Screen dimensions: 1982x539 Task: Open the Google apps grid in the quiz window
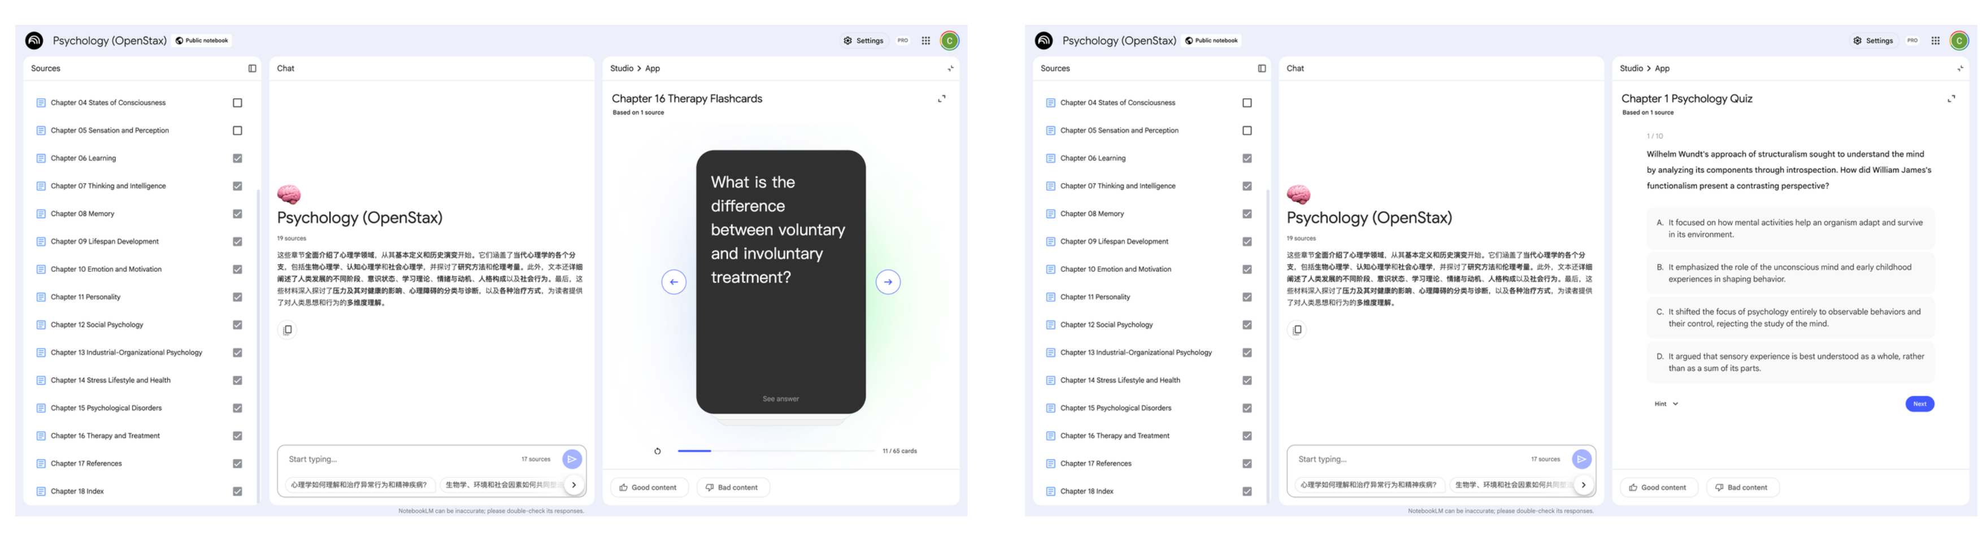tap(1935, 41)
